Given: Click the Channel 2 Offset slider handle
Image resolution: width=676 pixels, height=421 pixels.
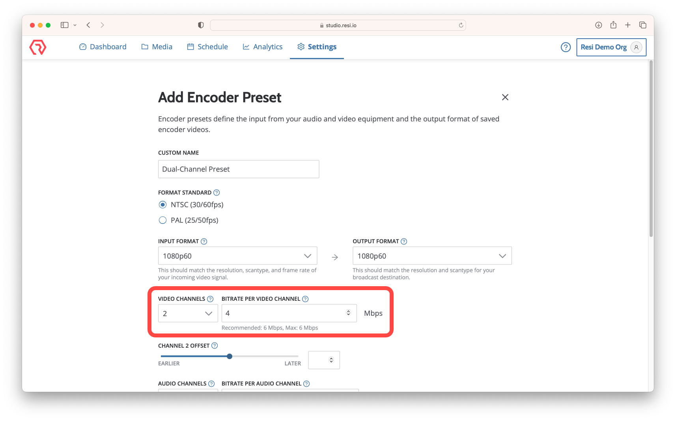Looking at the screenshot, I should [x=230, y=356].
